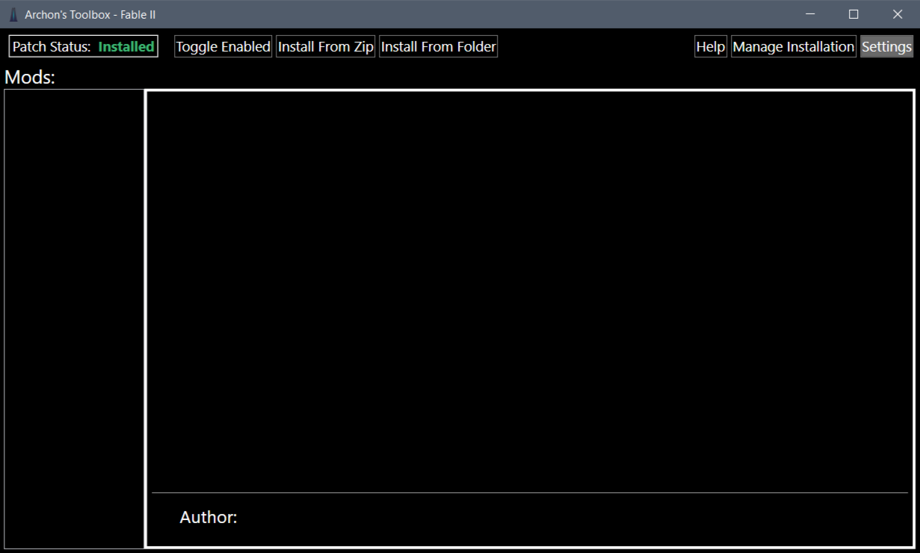Minimize the Archon's Toolbox window
Image resolution: width=920 pixels, height=553 pixels.
pyautogui.click(x=810, y=14)
